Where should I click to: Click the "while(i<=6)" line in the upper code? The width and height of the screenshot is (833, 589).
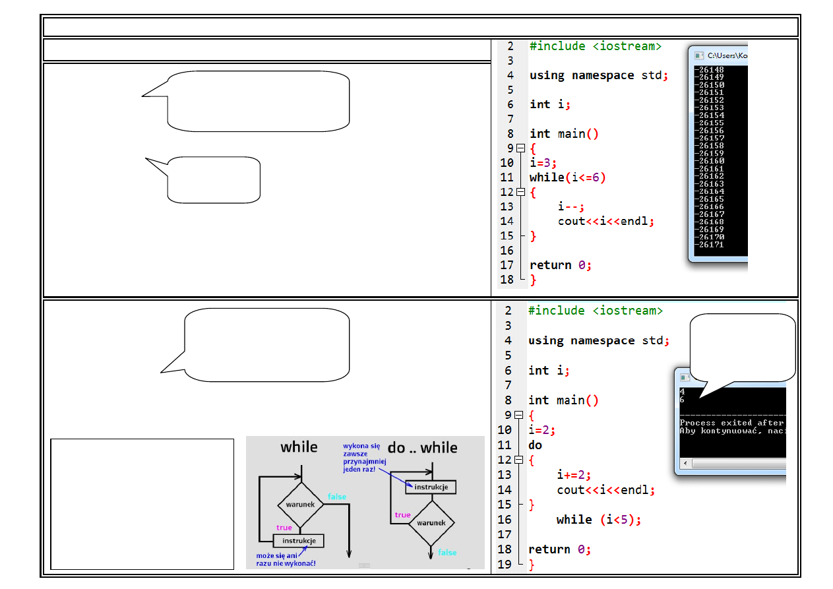click(x=567, y=177)
